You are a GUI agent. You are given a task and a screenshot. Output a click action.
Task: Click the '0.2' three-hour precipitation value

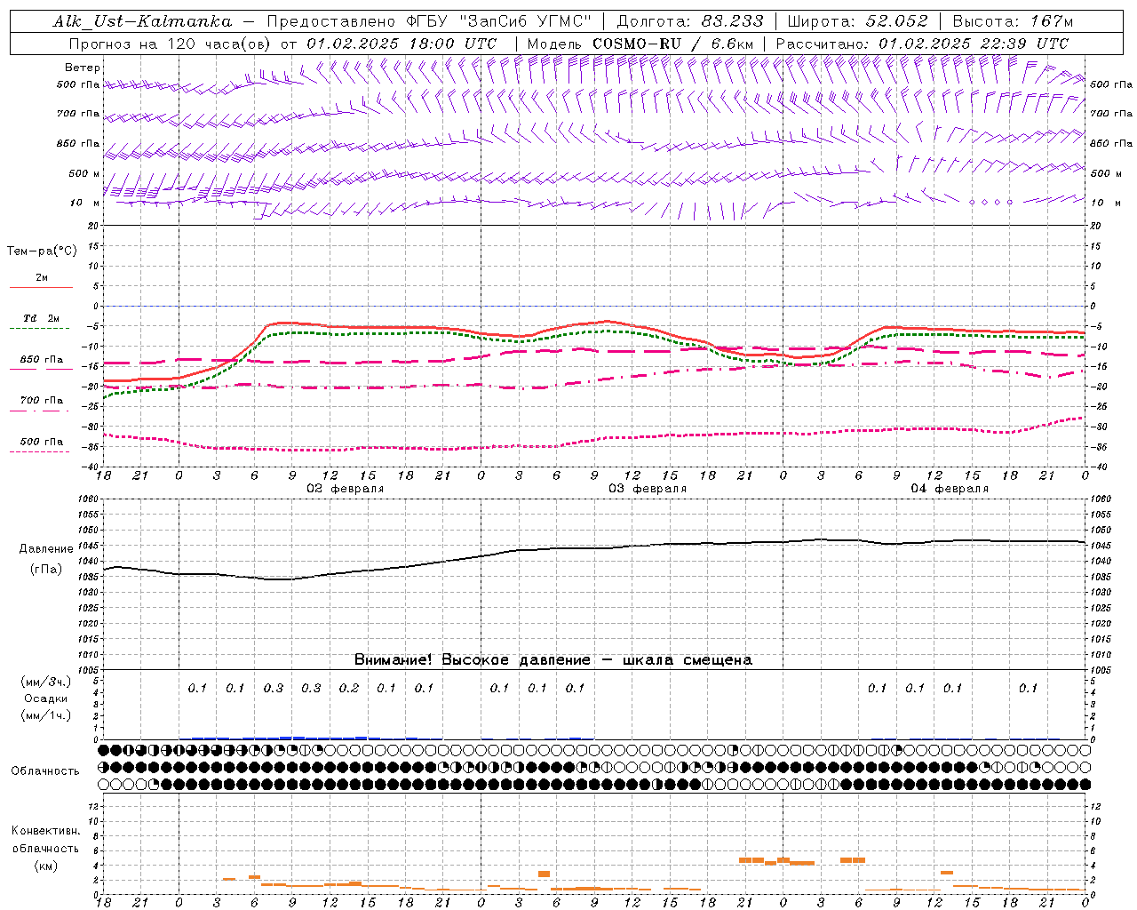(x=349, y=688)
